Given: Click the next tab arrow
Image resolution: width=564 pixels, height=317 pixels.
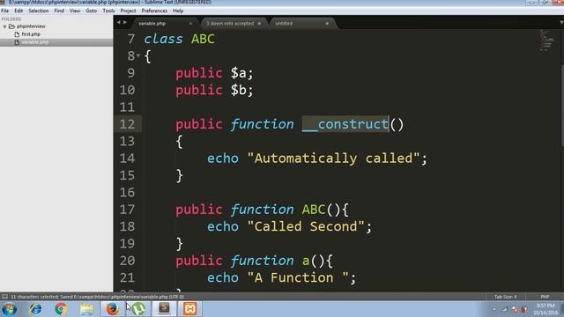Looking at the screenshot, I should [125, 22].
